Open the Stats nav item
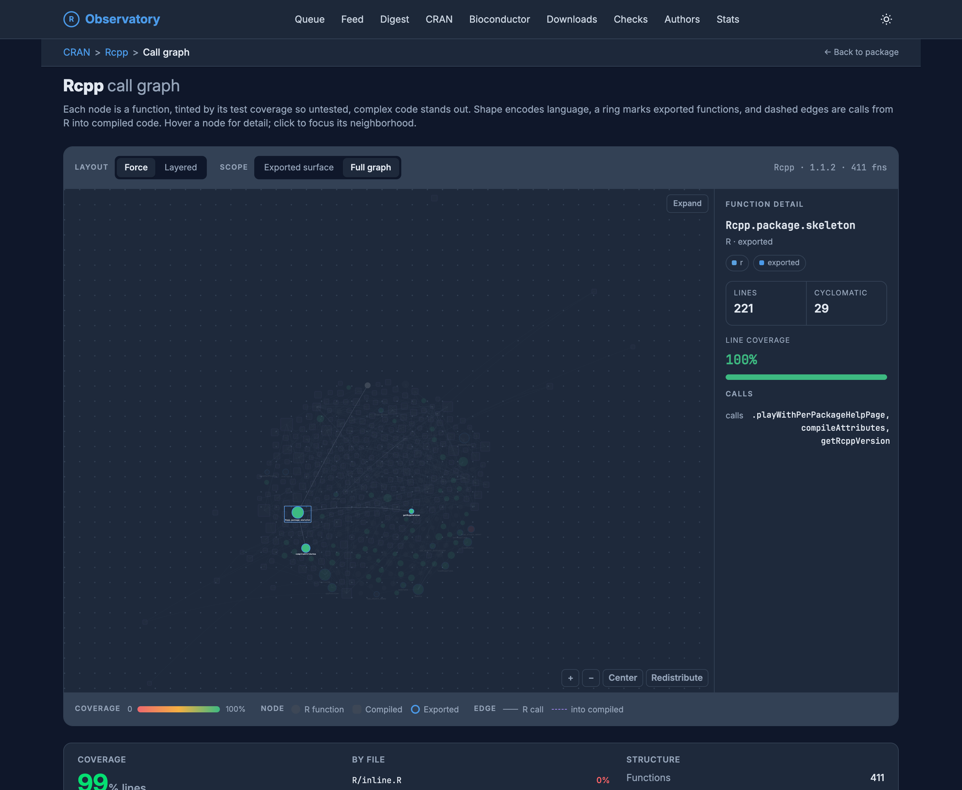This screenshot has width=962, height=790. [728, 19]
